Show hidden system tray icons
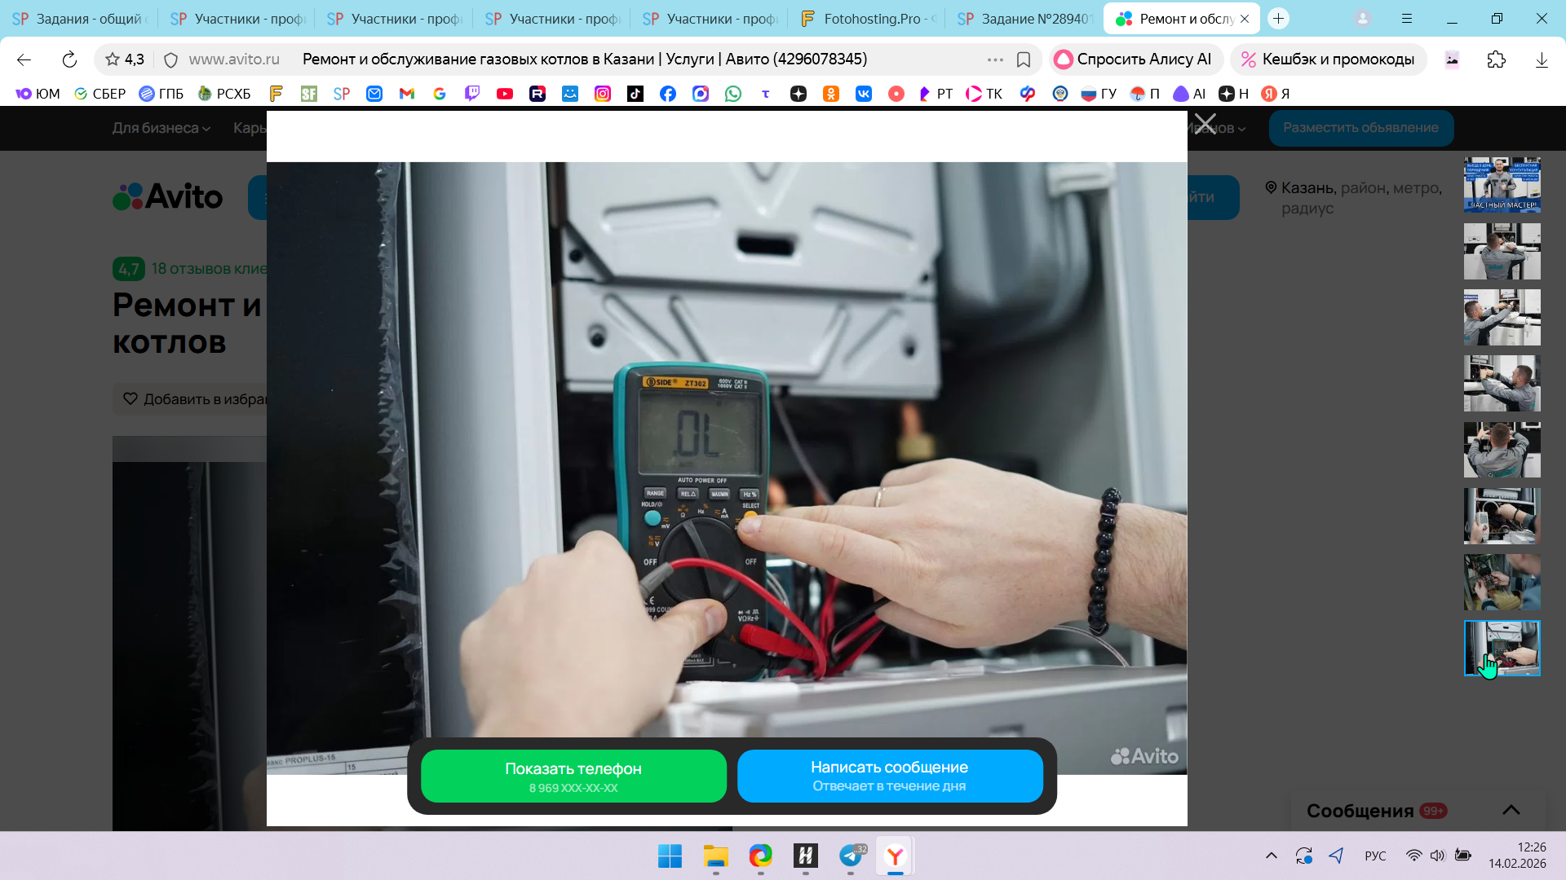This screenshot has width=1566, height=880. pos(1271,856)
